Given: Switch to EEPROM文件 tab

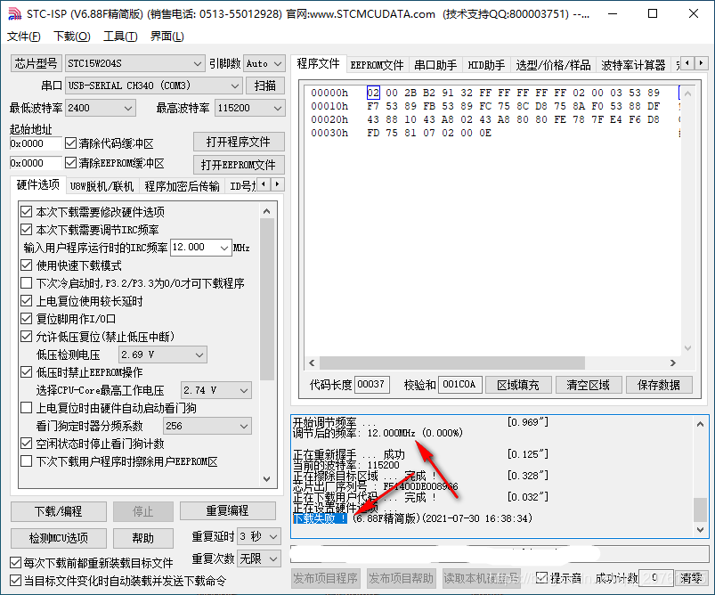Looking at the screenshot, I should pyautogui.click(x=377, y=65).
